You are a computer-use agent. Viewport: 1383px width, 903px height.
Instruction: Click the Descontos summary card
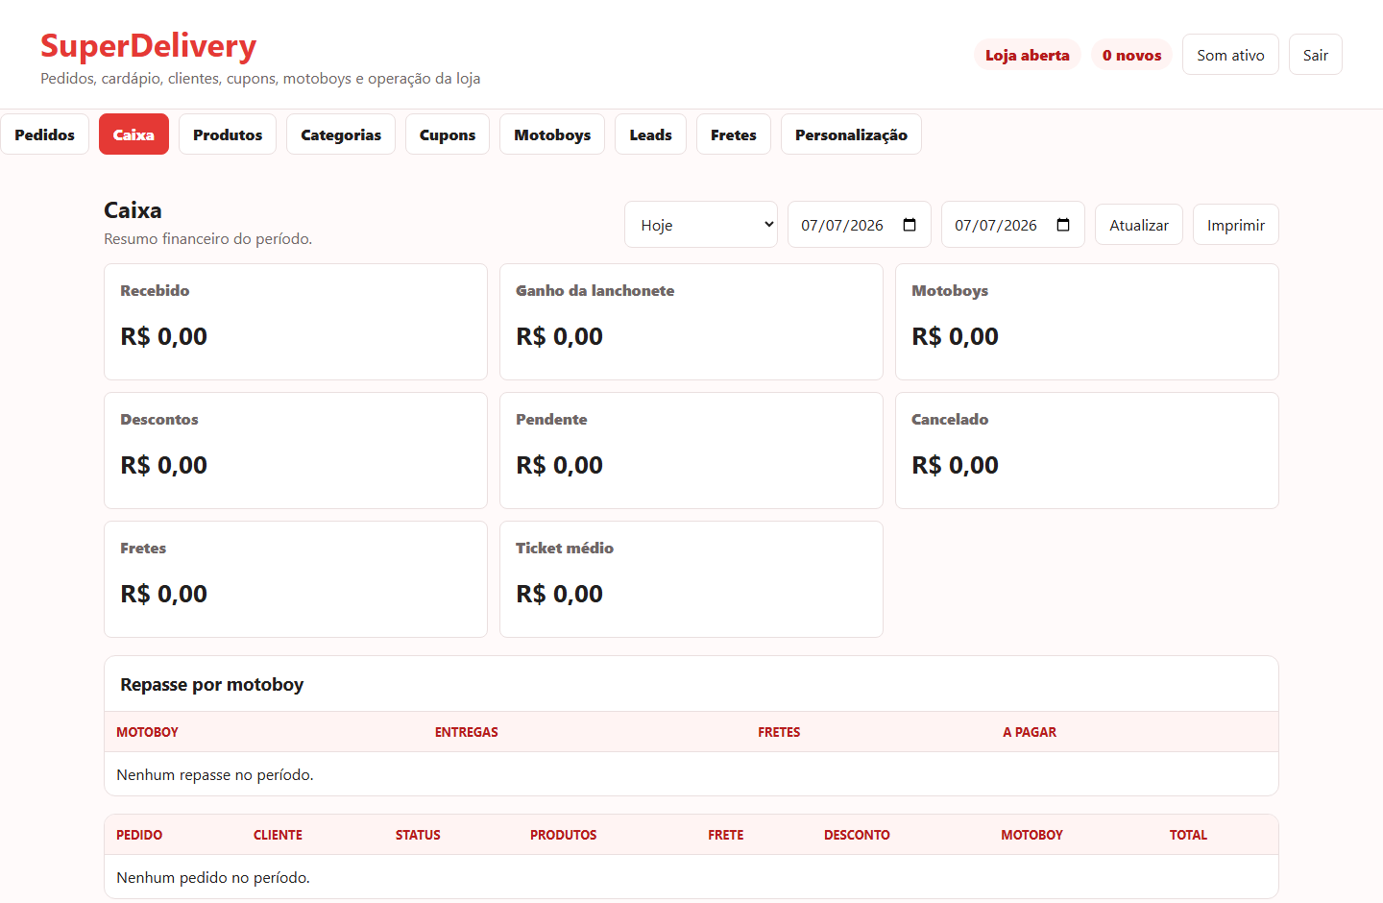296,451
